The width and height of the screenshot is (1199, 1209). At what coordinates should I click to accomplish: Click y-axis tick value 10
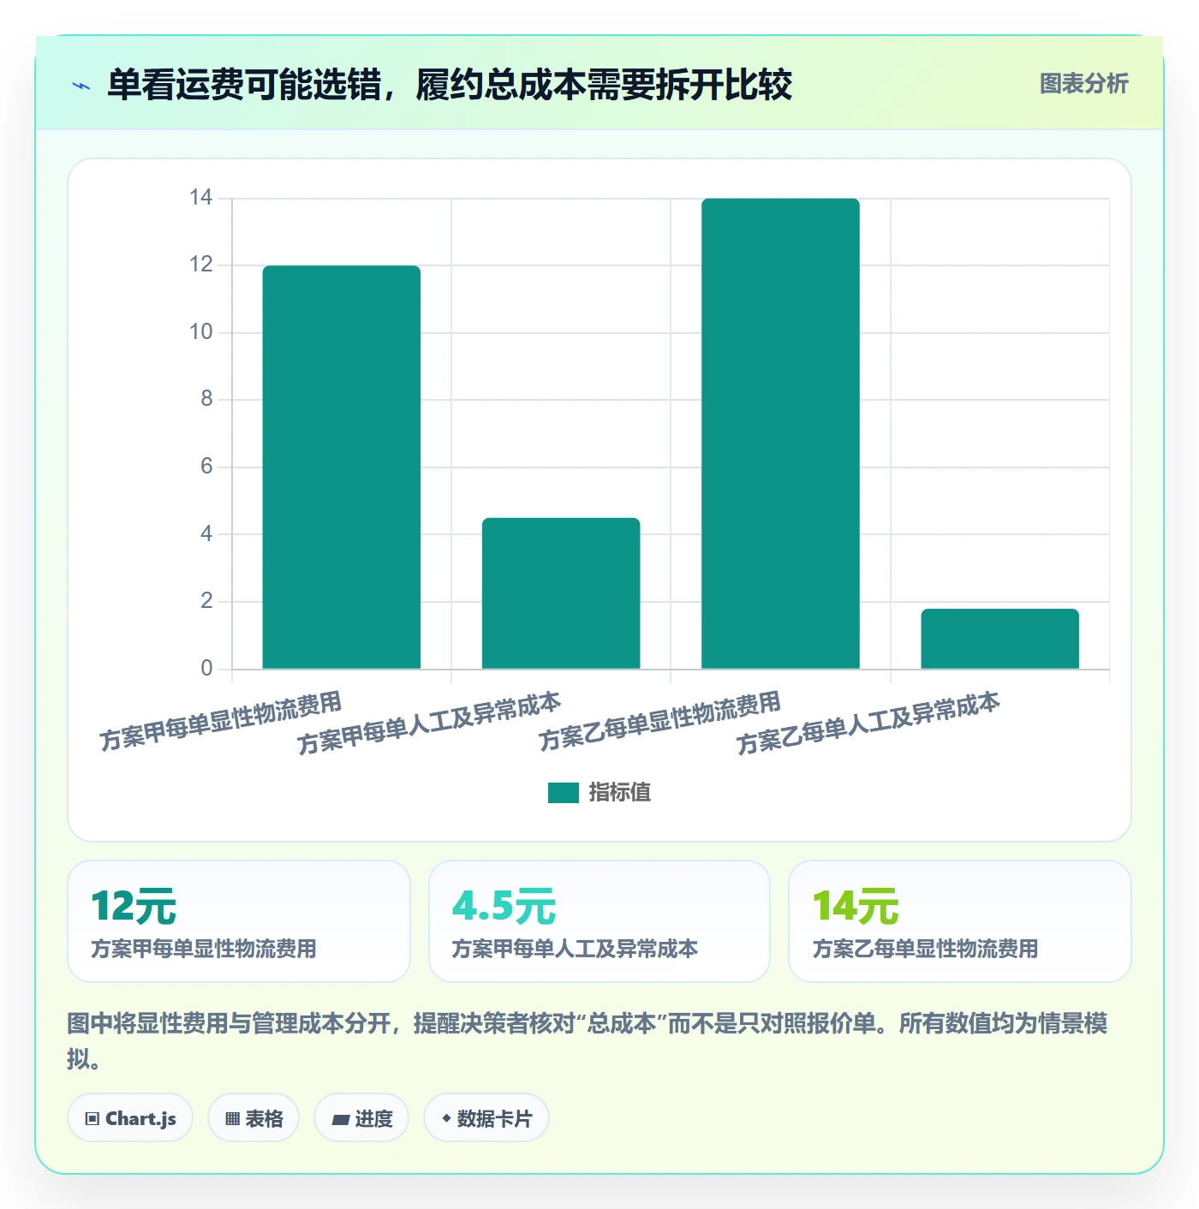(x=200, y=332)
